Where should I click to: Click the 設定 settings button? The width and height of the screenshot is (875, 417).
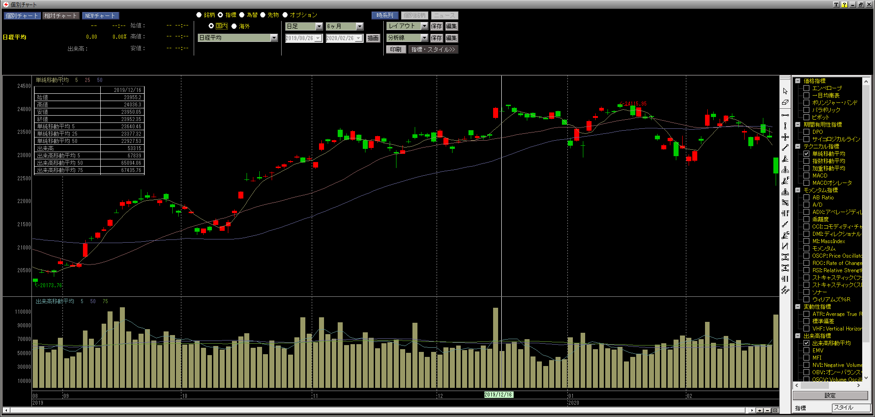(x=830, y=396)
